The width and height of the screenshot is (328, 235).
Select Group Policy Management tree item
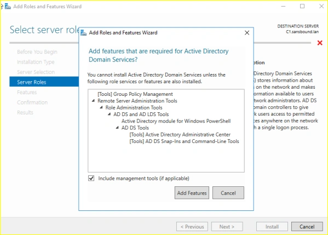pyautogui.click(x=135, y=94)
